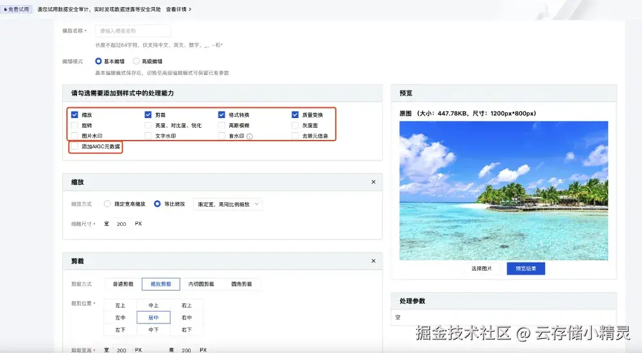Select the 基本编辑 radio button
Image resolution: width=642 pixels, height=353 pixels.
coord(98,61)
